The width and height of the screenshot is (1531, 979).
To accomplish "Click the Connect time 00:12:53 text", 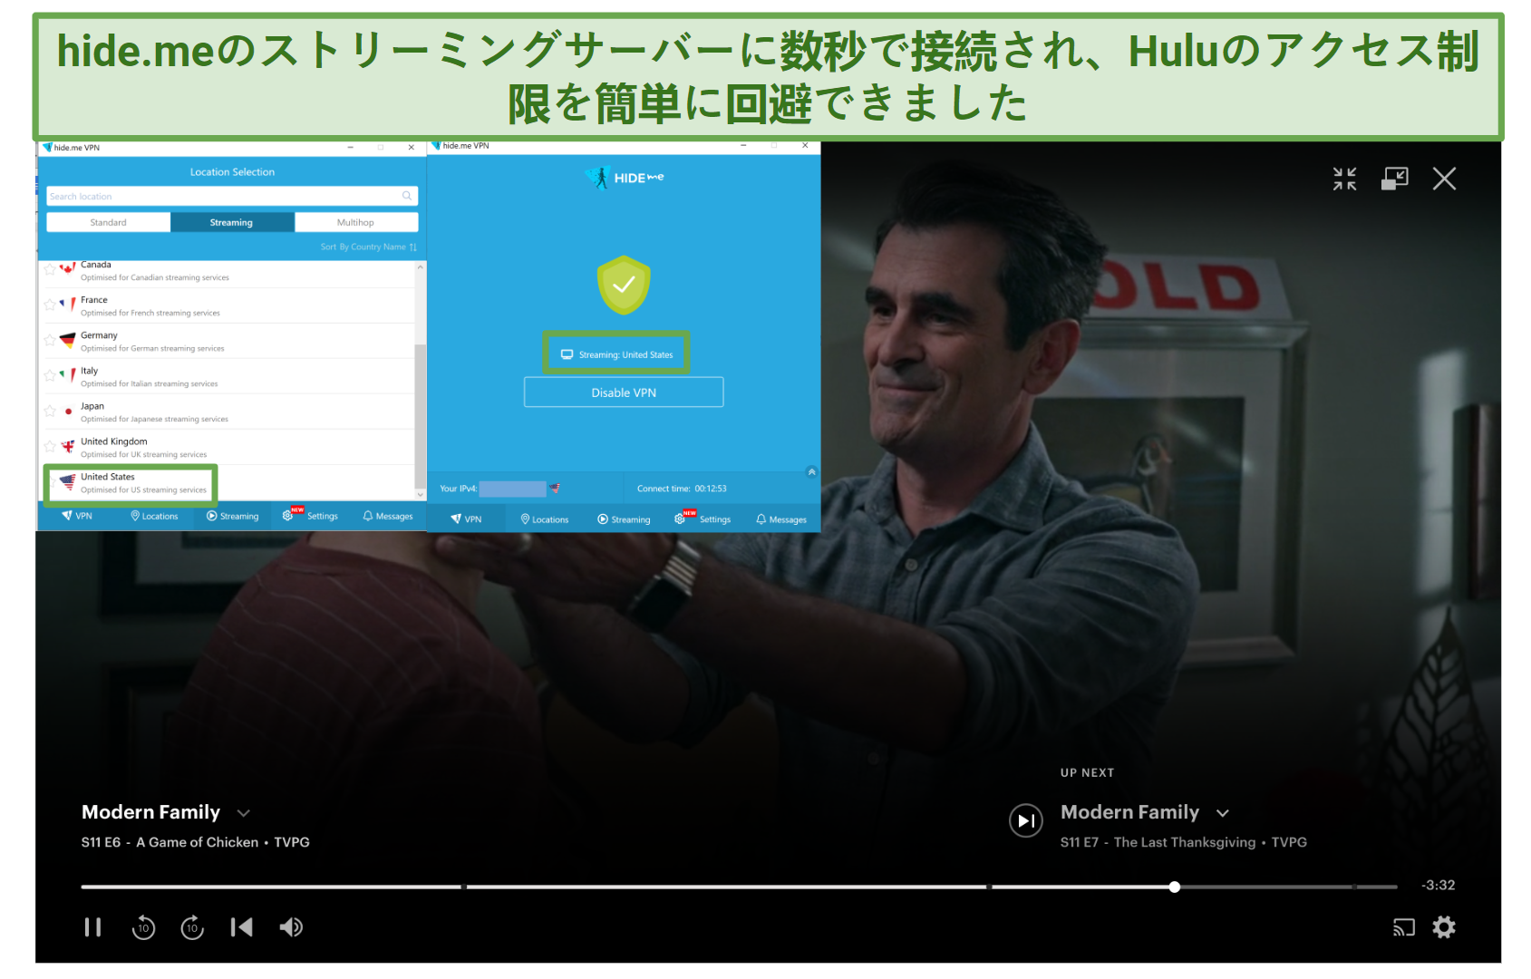I will 682,489.
